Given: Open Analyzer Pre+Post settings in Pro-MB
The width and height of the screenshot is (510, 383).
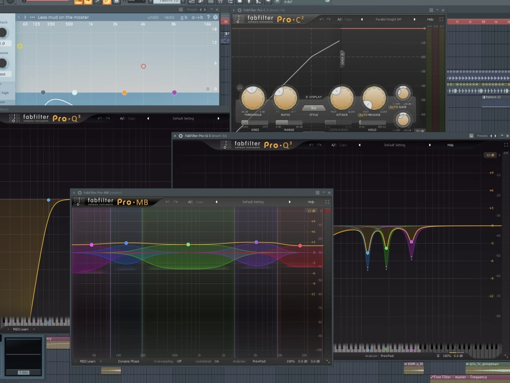Looking at the screenshot, I should [259, 361].
